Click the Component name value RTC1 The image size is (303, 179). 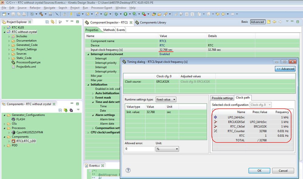[x=163, y=41]
